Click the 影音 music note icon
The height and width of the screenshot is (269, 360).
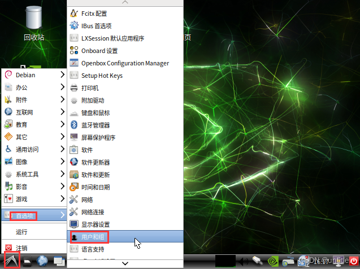tap(8, 186)
